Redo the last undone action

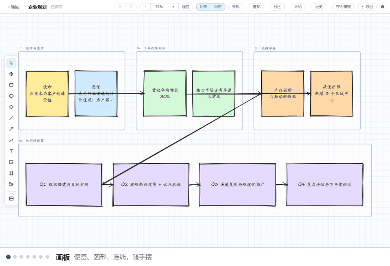pos(131,7)
